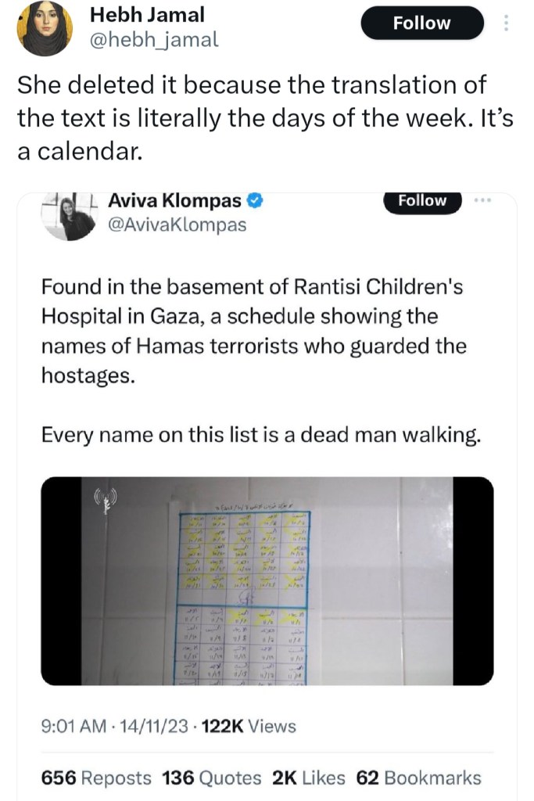
Task: View the 122K Views analytics
Action: (249, 727)
